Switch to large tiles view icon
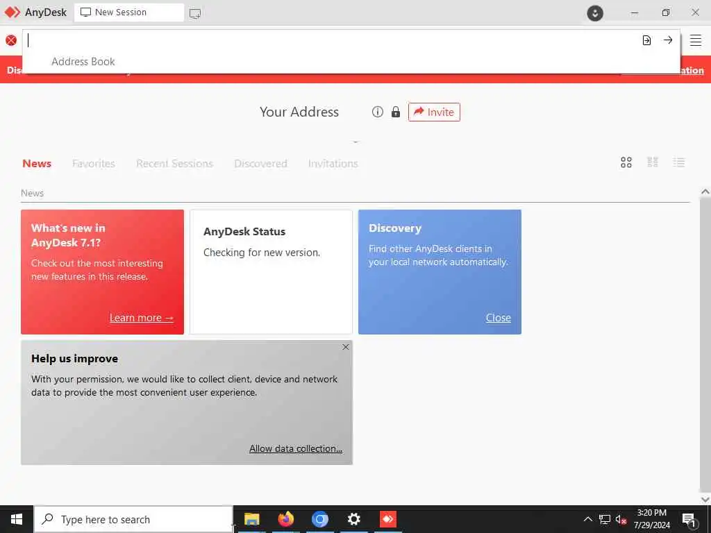 [x=626, y=162]
